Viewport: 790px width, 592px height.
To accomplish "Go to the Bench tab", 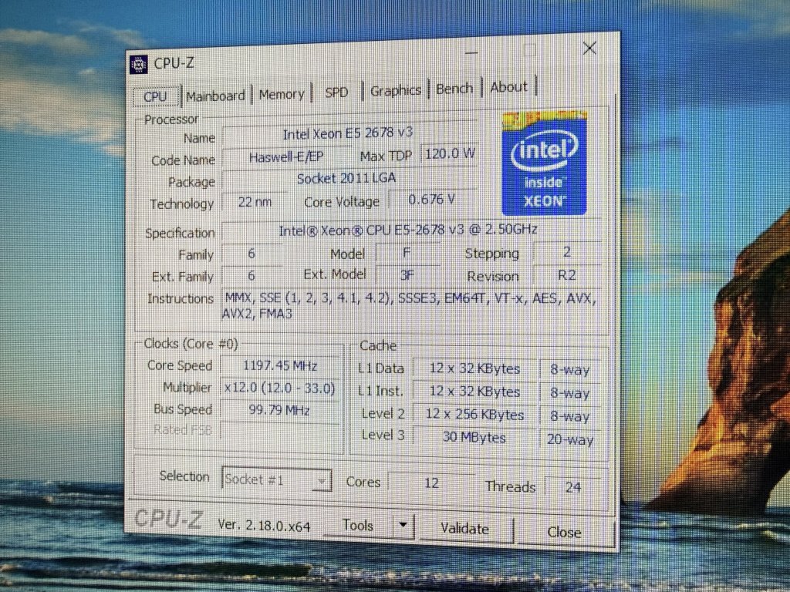I will pyautogui.click(x=454, y=89).
